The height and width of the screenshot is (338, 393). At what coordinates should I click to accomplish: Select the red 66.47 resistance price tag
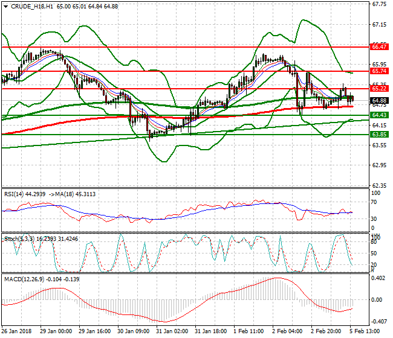pyautogui.click(x=379, y=46)
